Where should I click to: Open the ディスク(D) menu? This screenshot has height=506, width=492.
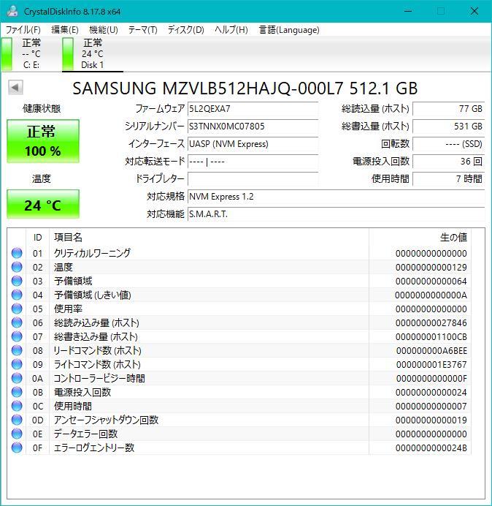[x=186, y=30]
